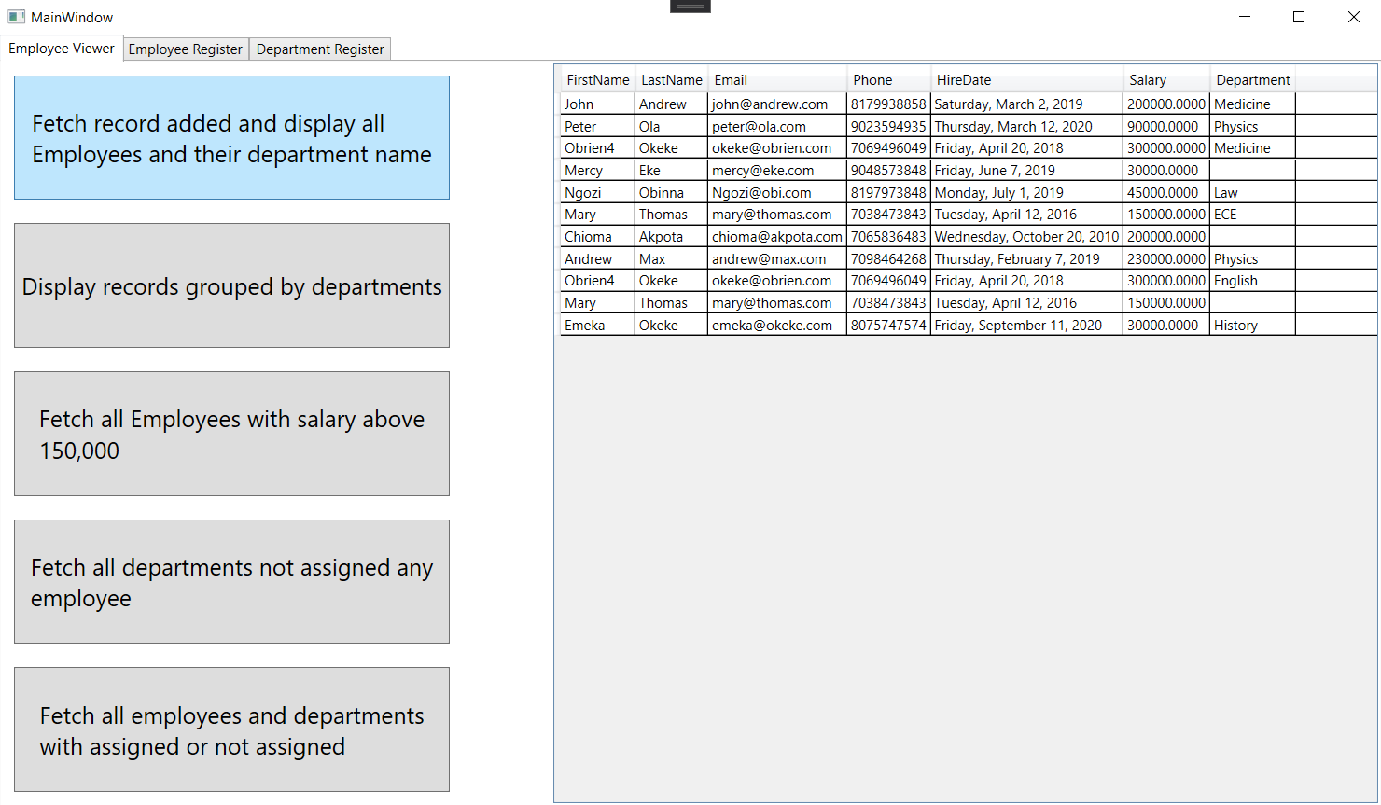Click the email chioma@akpota.com
The image size is (1381, 805).
click(x=777, y=237)
